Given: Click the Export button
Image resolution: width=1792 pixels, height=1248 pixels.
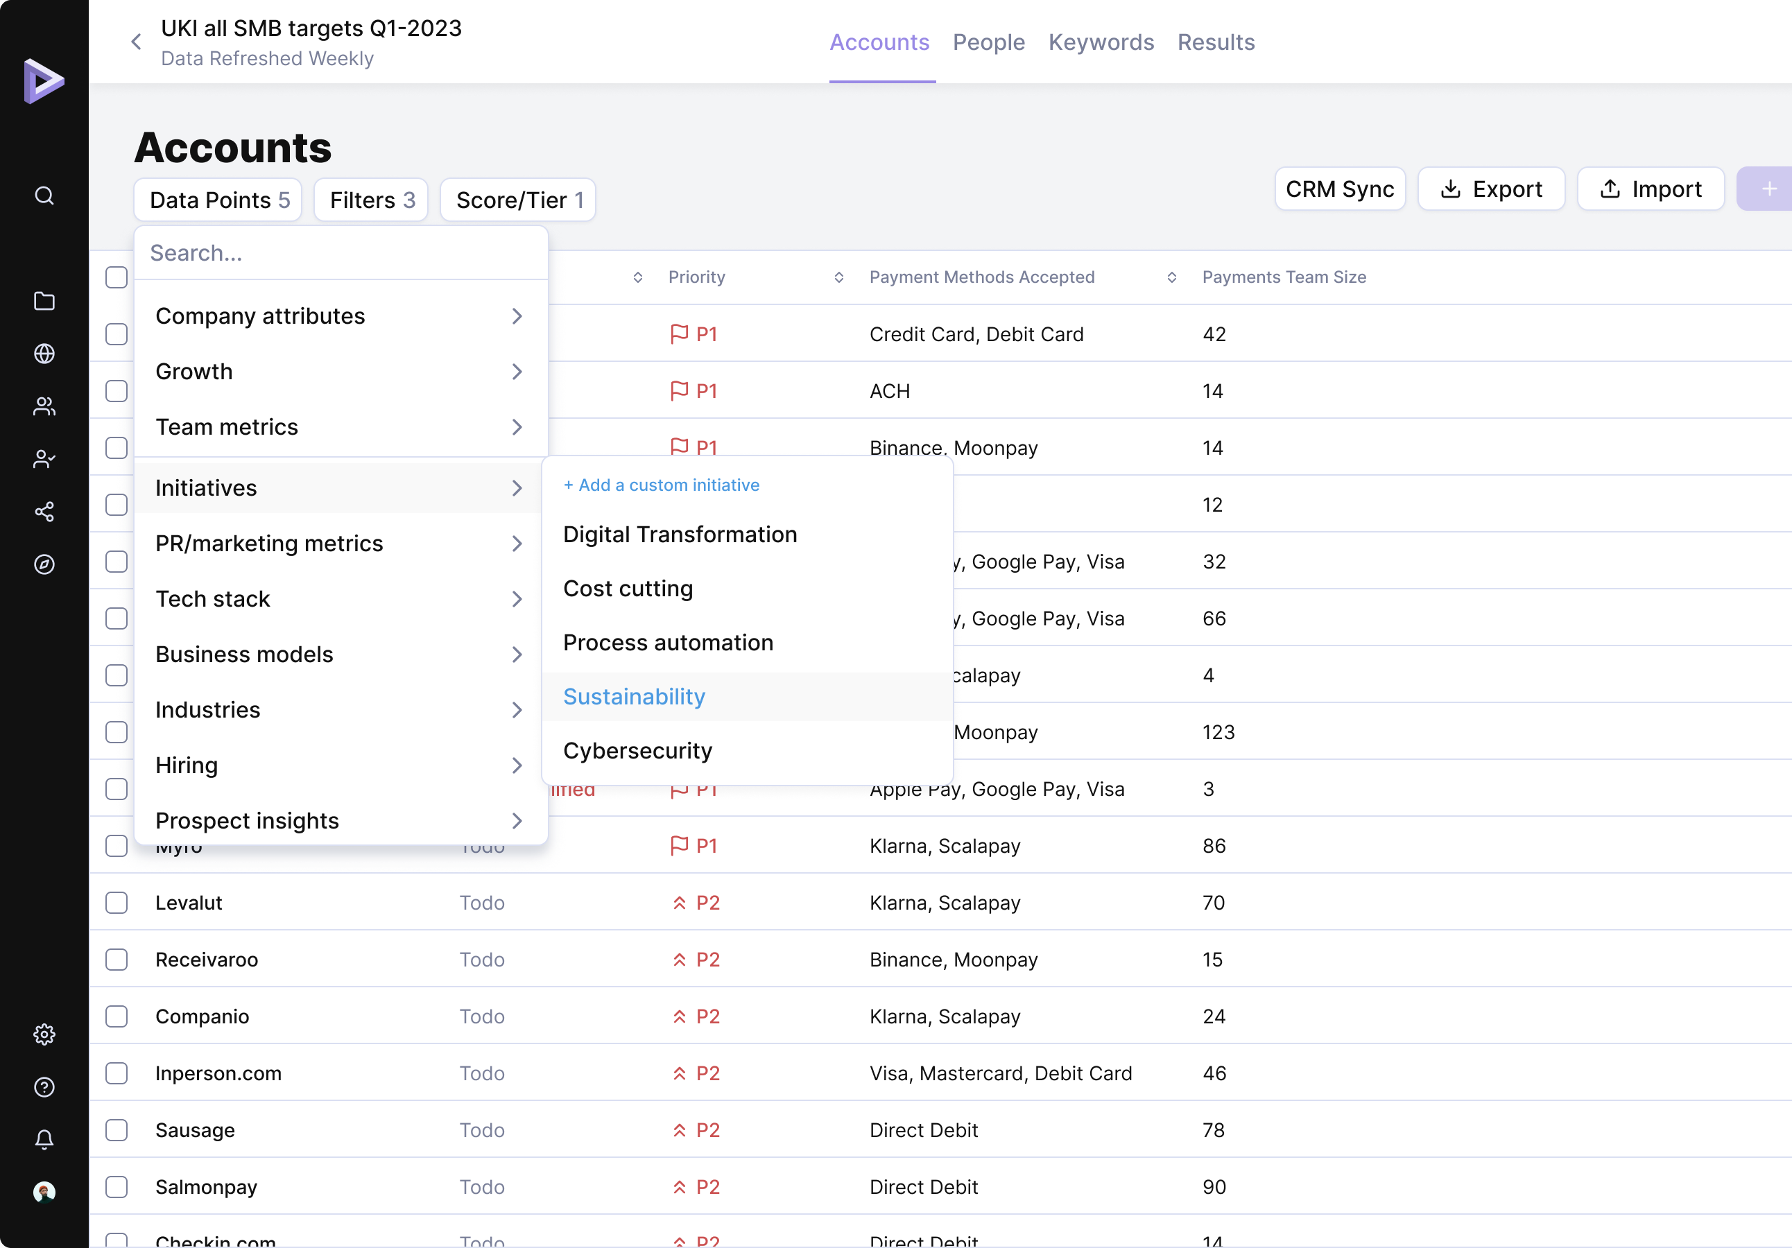Looking at the screenshot, I should tap(1491, 189).
